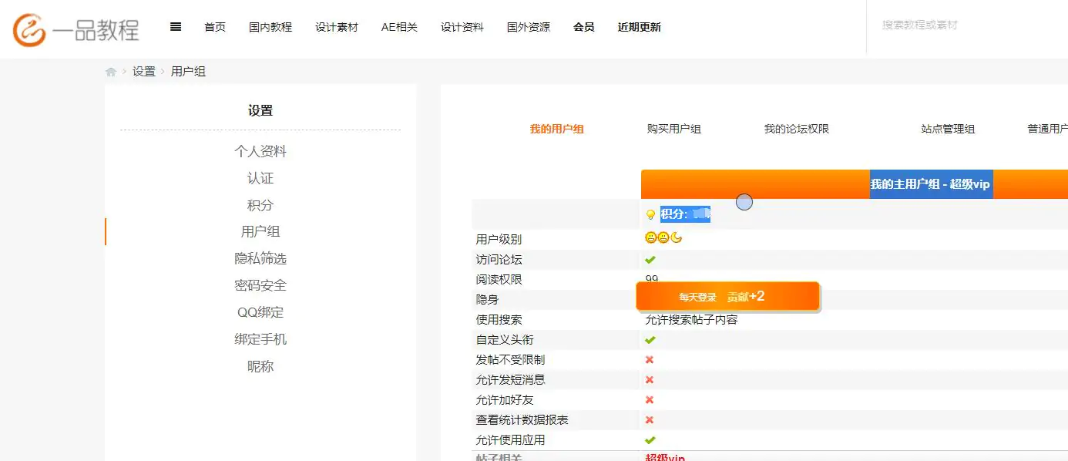This screenshot has width=1068, height=461.
Task: Click the 允许使用应用 row label
Action: pos(510,440)
